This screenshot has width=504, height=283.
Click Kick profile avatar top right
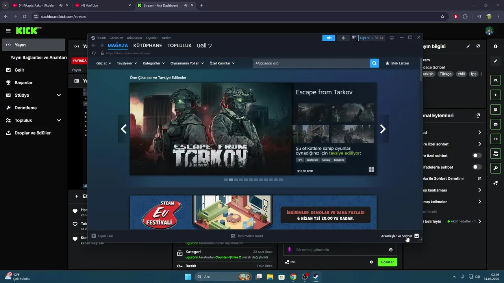[489, 31]
